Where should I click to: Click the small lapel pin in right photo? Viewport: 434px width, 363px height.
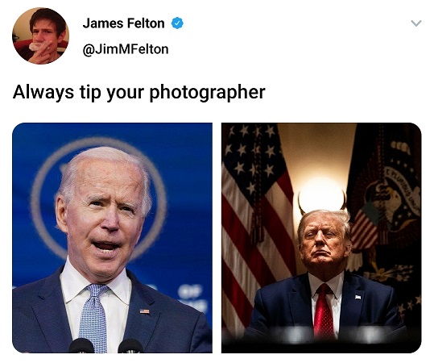point(358,298)
